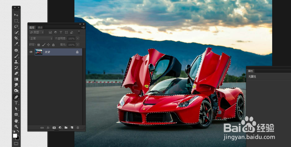The width and height of the screenshot is (291, 147).
Task: Click the 背景 layer name
Action: point(47,52)
